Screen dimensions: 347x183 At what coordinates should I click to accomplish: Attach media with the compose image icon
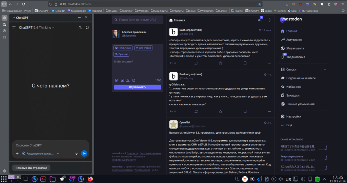[x=117, y=80]
